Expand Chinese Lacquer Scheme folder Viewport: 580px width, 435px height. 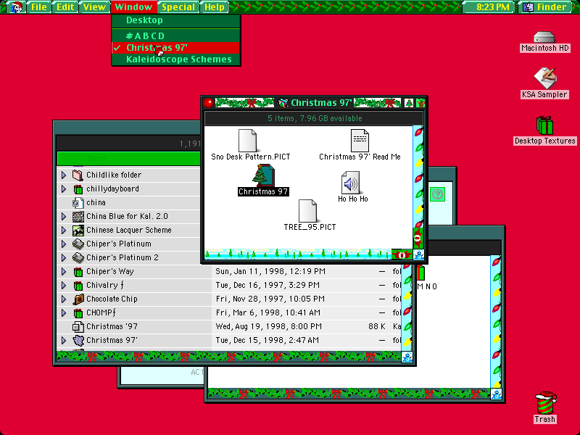pyautogui.click(x=64, y=230)
